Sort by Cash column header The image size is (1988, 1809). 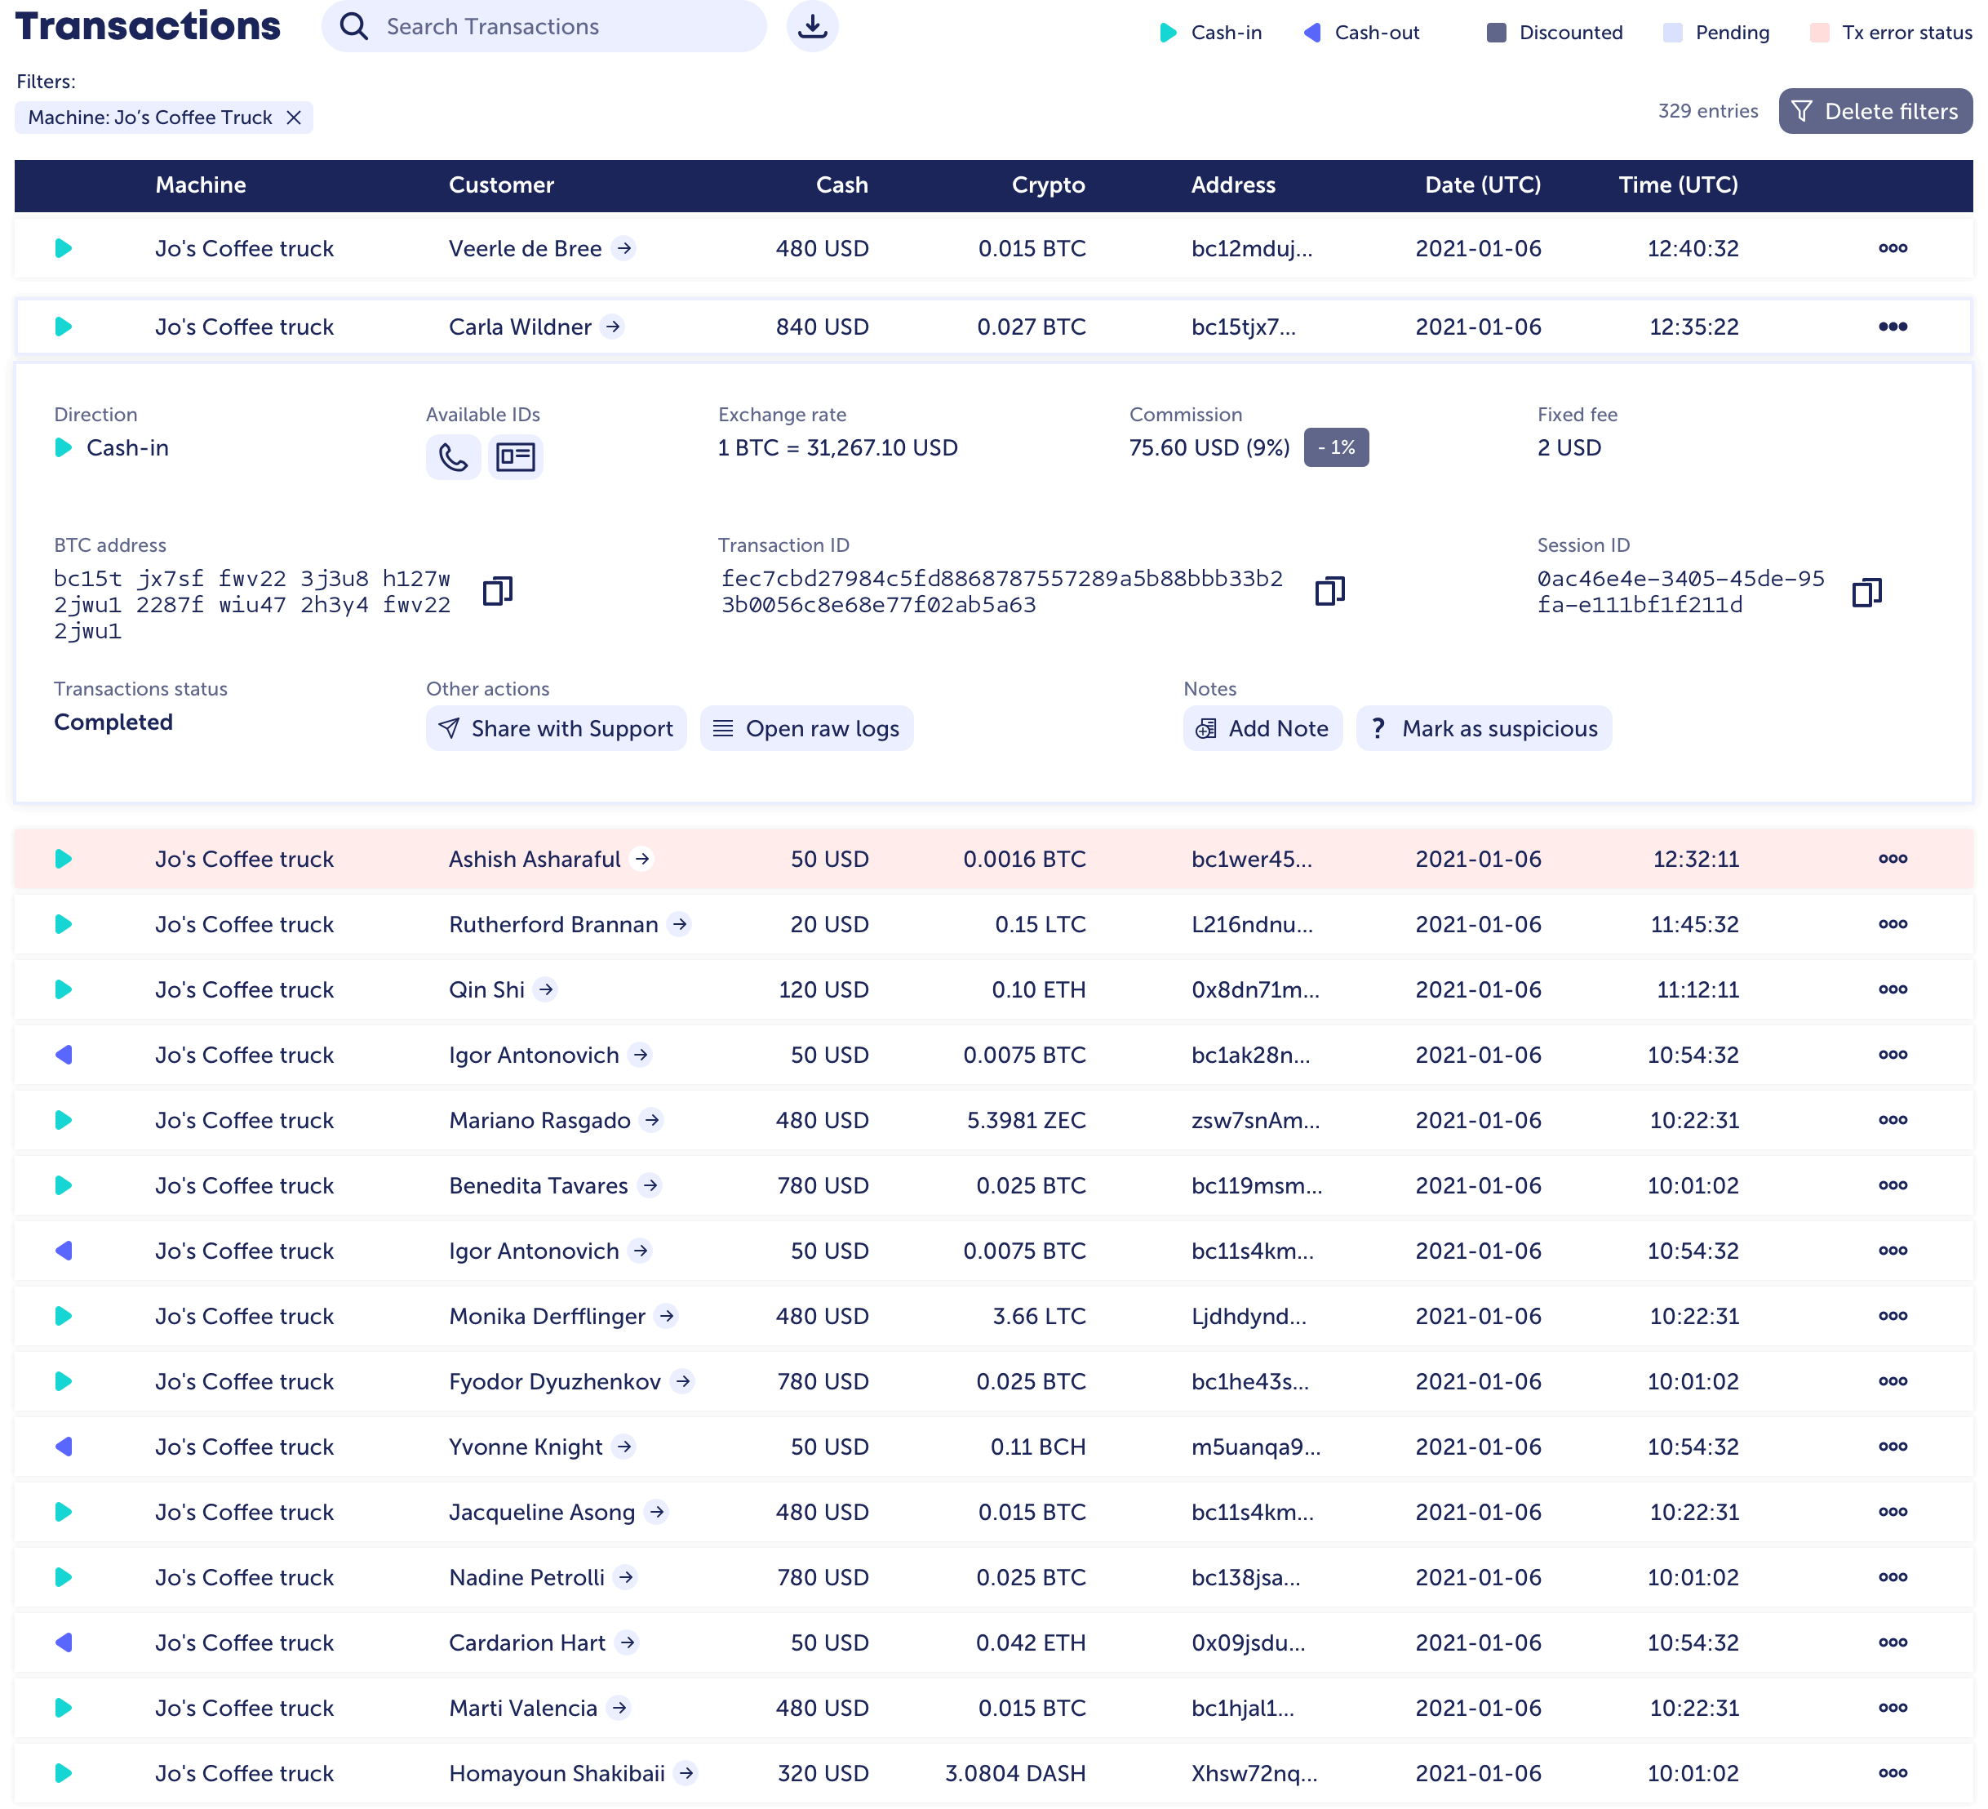coord(841,184)
